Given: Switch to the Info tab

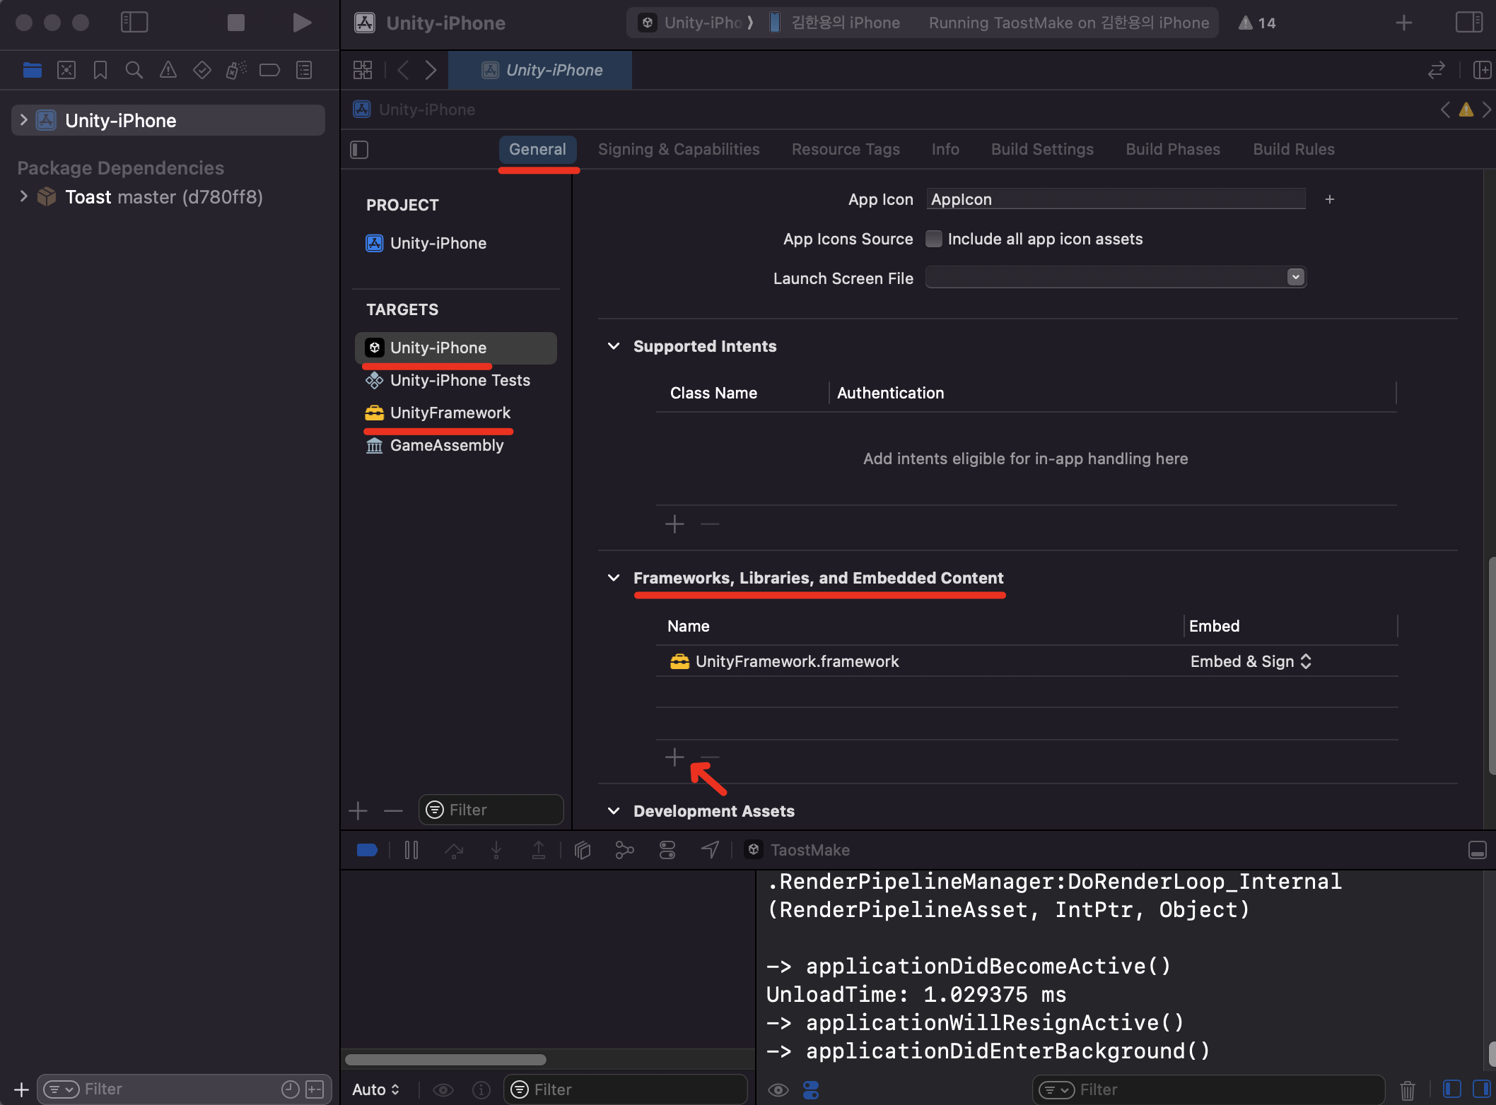Looking at the screenshot, I should [945, 149].
